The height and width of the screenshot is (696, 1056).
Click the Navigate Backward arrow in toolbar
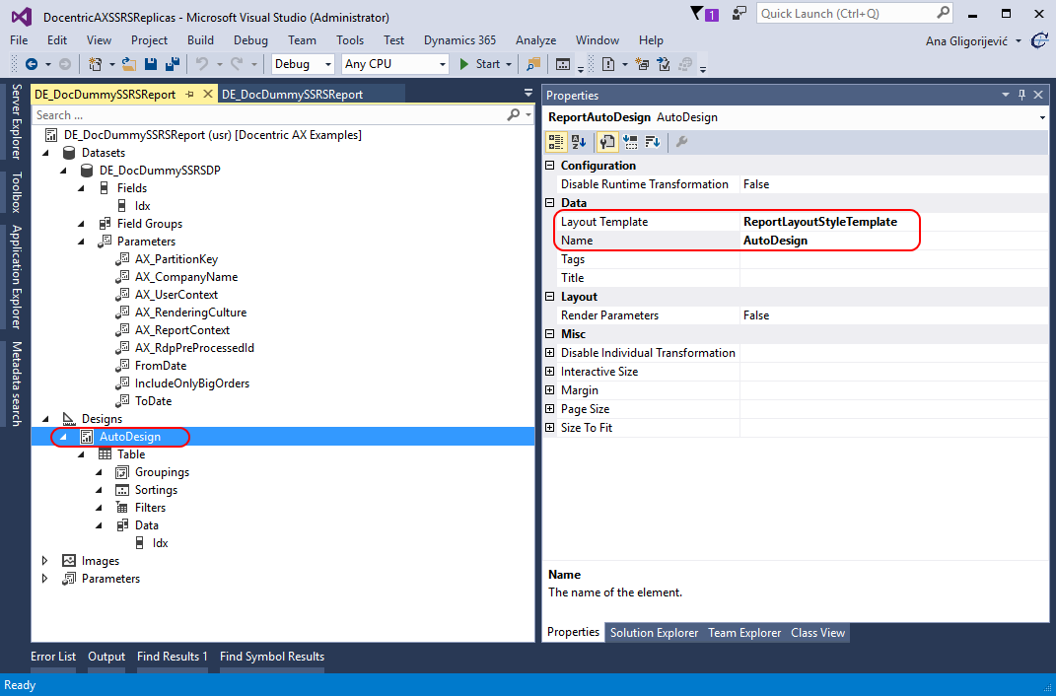pos(31,64)
